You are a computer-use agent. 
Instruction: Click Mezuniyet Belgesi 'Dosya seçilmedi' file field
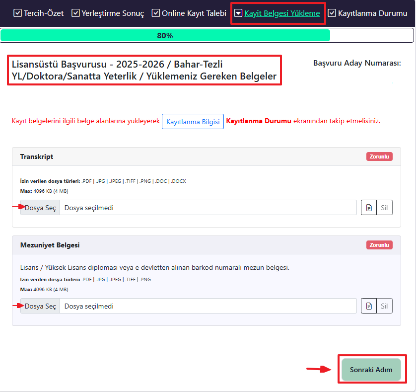(208, 306)
